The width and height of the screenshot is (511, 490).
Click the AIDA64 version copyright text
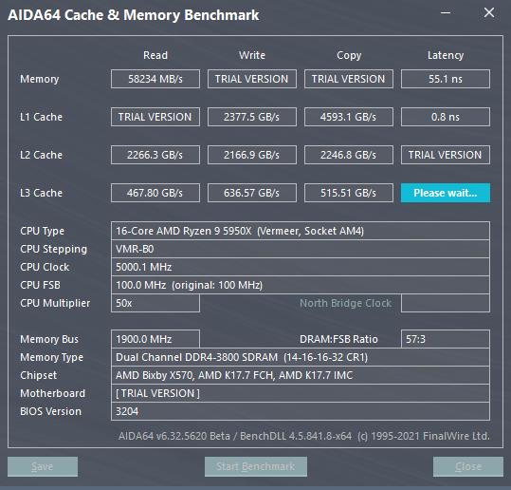(x=304, y=436)
